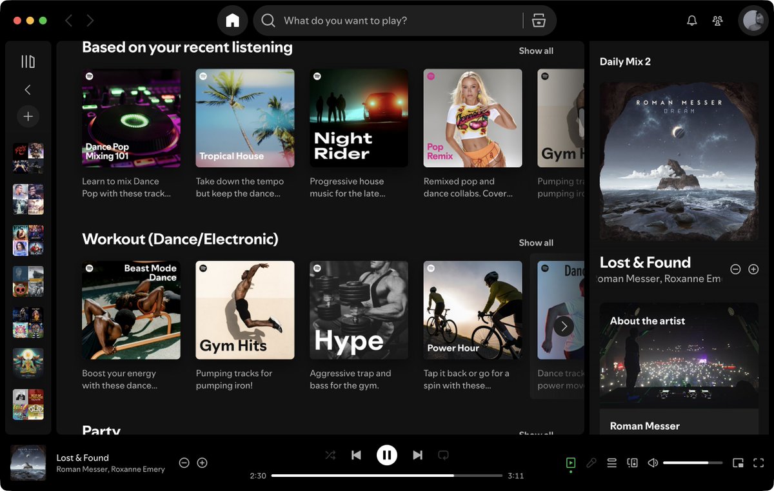Open the Hype playlist

359,310
